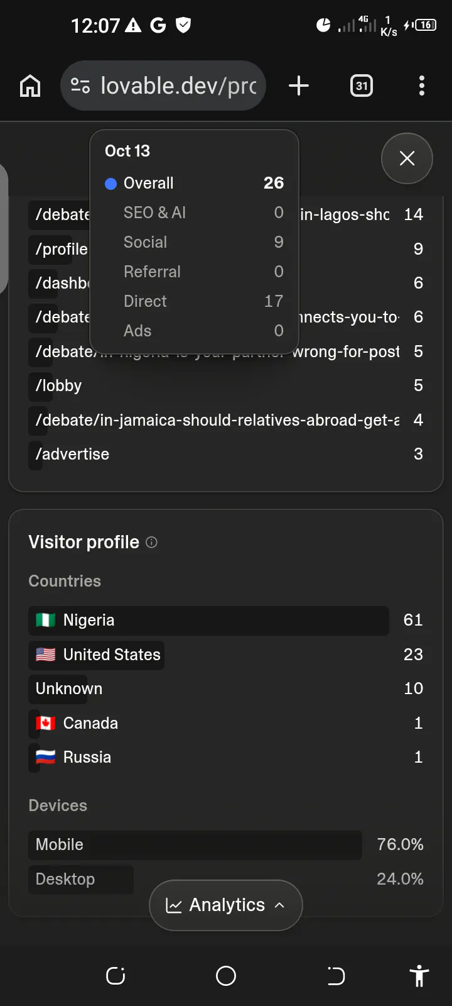Open the /debate/in-jamaica page entry
The width and height of the screenshot is (452, 1006).
pyautogui.click(x=226, y=420)
